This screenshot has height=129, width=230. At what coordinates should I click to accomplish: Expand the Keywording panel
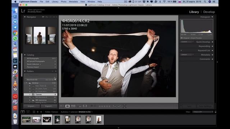tap(212, 46)
